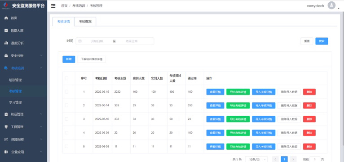This screenshot has width=344, height=162.
Task: Click page 1 pagination button
Action: [284, 159]
